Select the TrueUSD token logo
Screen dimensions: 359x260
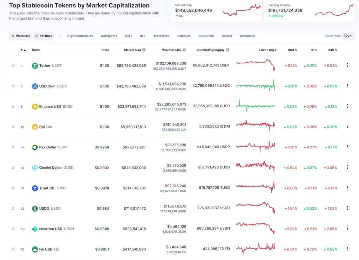pyautogui.click(x=35, y=188)
